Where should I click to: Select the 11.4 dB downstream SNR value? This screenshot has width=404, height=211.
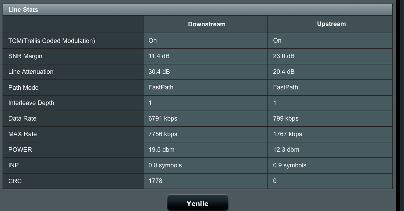pyautogui.click(x=159, y=56)
